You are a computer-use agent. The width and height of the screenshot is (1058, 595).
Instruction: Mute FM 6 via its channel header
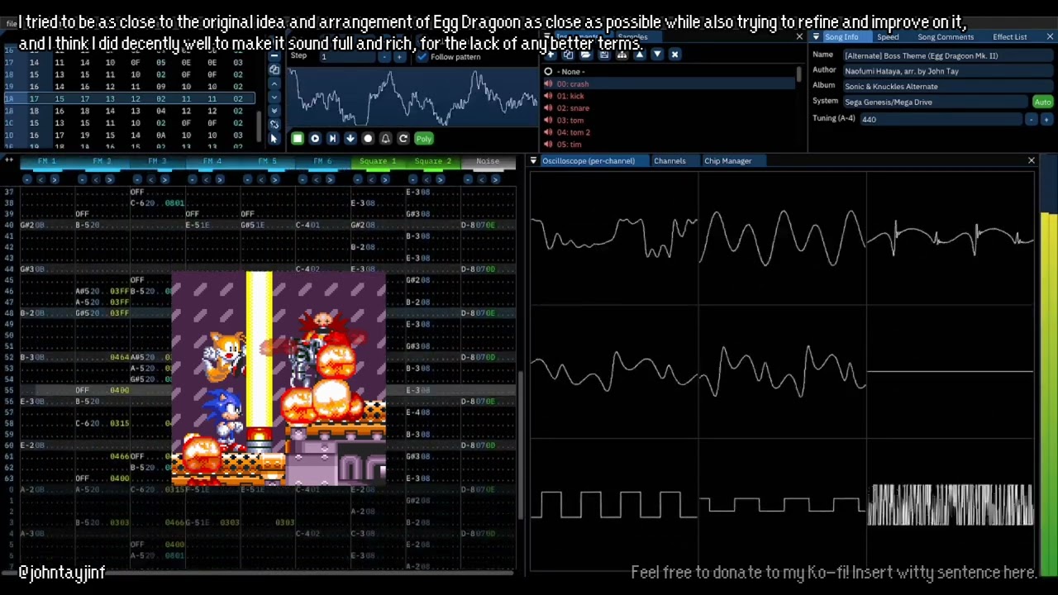322,161
